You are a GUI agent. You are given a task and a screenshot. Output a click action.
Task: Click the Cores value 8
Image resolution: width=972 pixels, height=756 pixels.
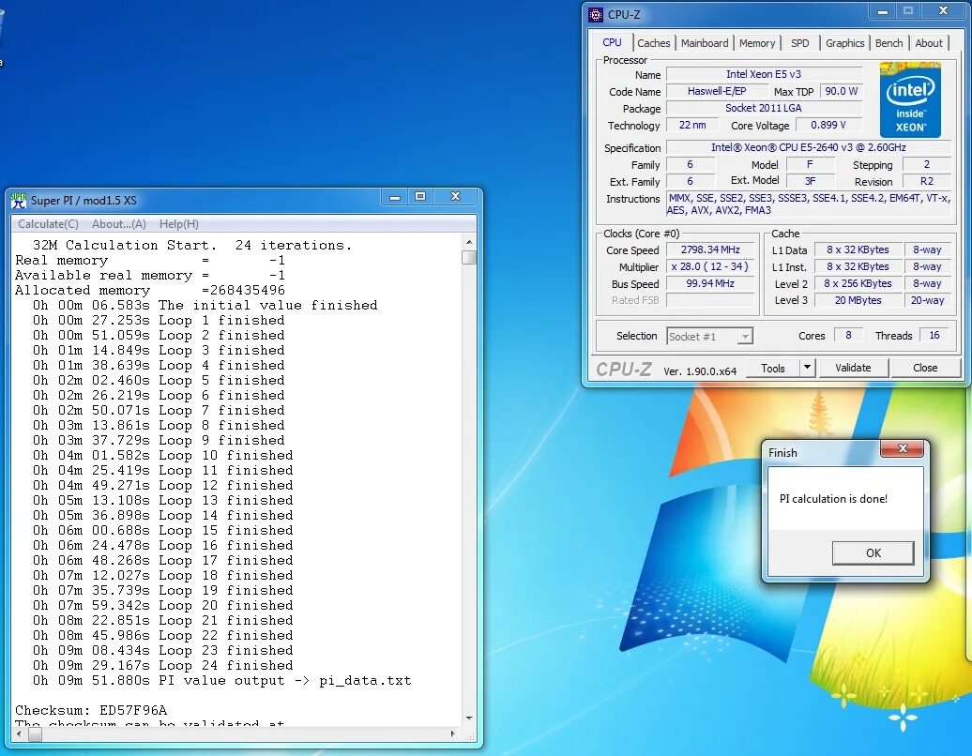click(848, 335)
